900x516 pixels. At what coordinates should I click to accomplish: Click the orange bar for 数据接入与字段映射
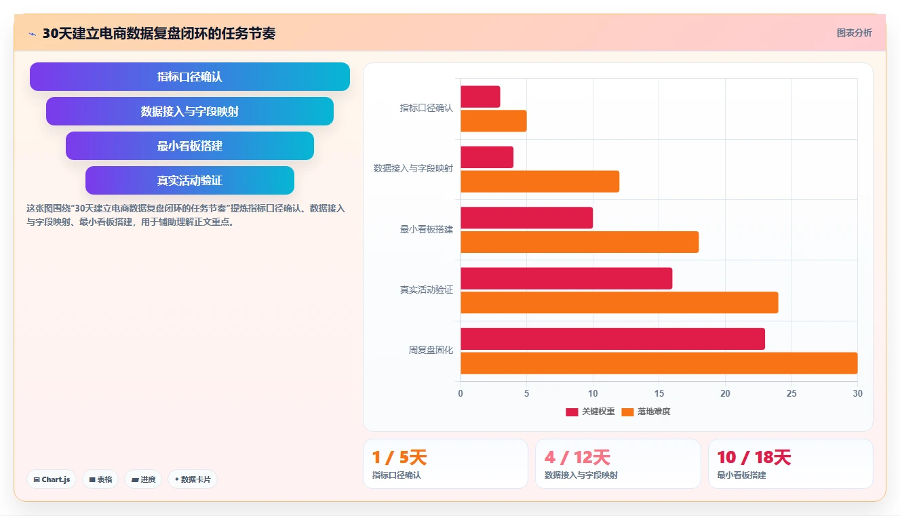click(x=540, y=181)
